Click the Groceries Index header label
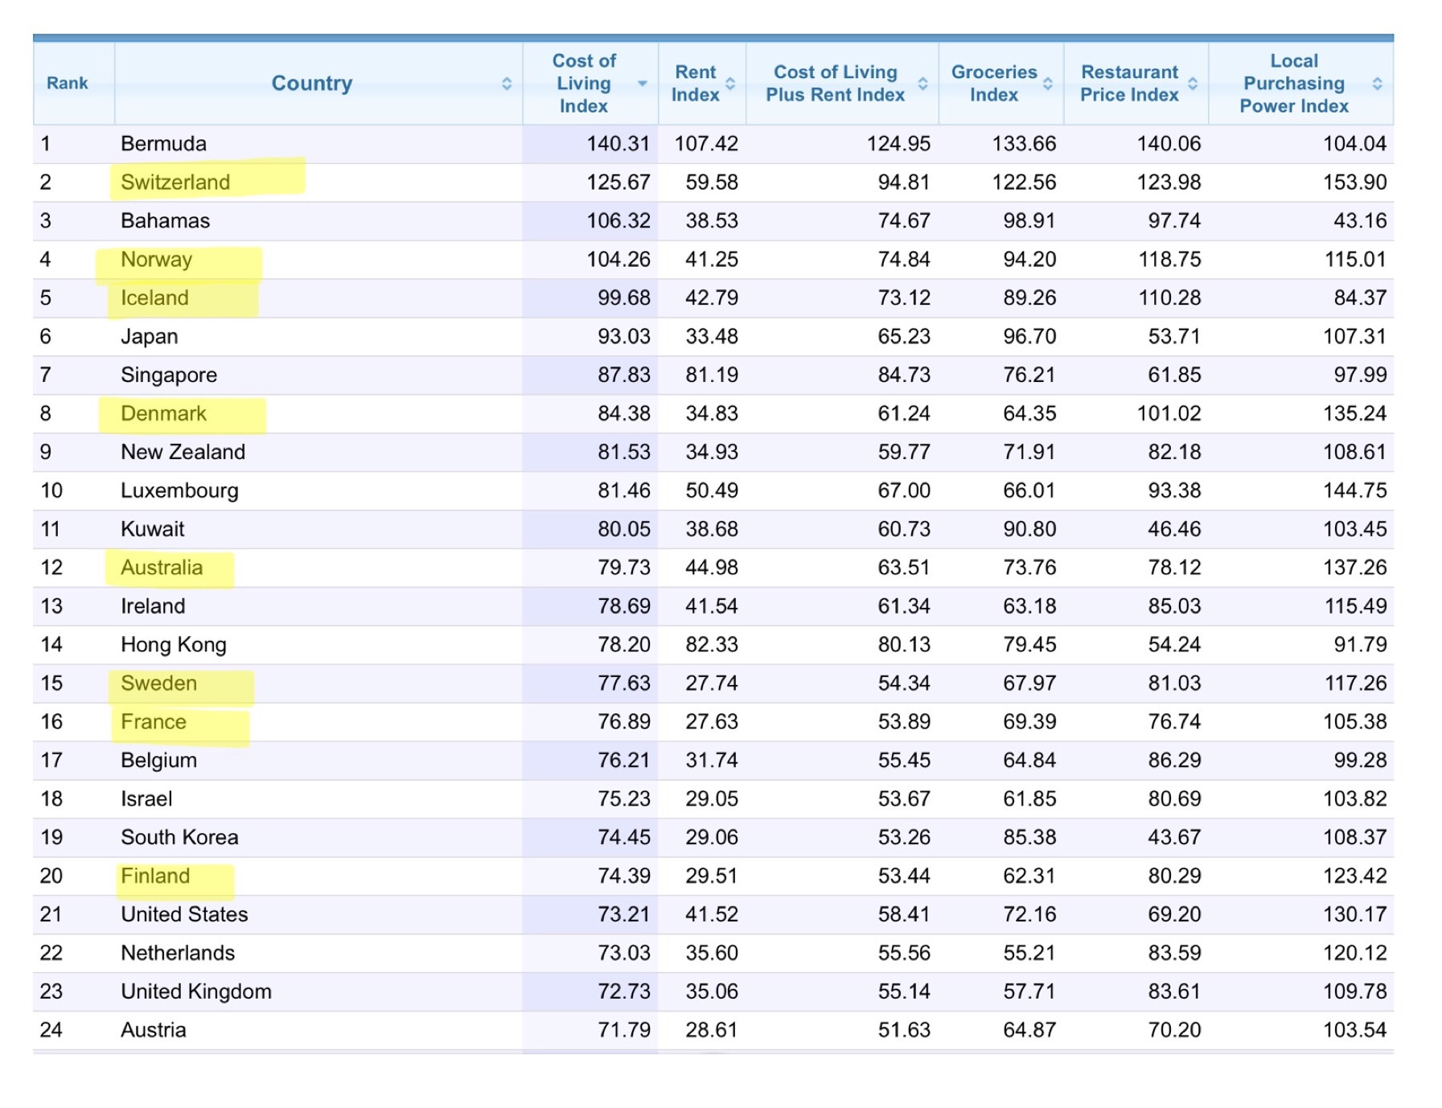This screenshot has height=1108, width=1442. coord(994,84)
